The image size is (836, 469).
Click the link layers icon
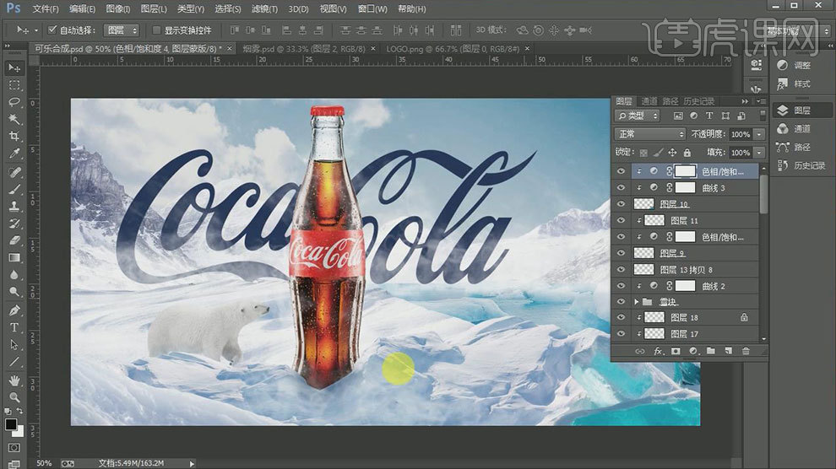640,351
